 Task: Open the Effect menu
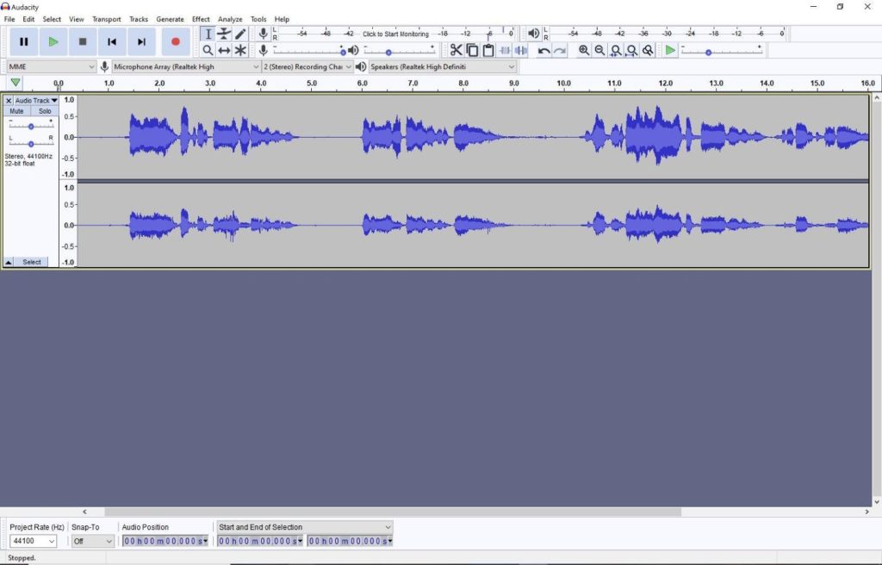click(x=200, y=19)
